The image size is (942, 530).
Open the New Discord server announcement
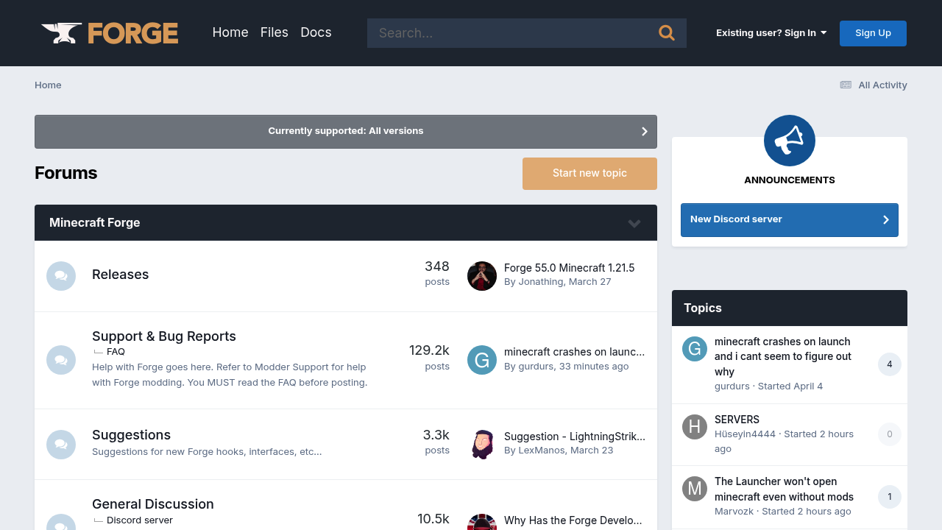[x=789, y=219]
